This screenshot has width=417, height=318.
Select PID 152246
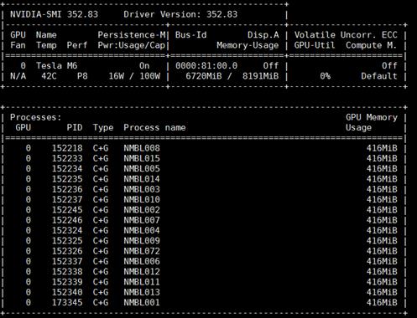coord(67,220)
